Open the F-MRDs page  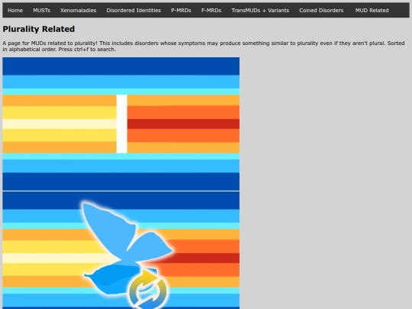tap(211, 11)
